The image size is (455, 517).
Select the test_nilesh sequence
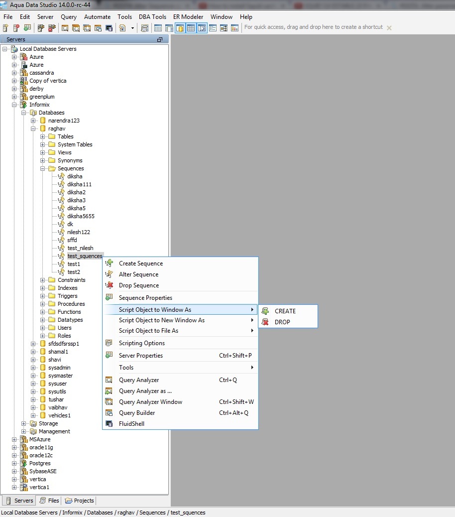(x=80, y=248)
